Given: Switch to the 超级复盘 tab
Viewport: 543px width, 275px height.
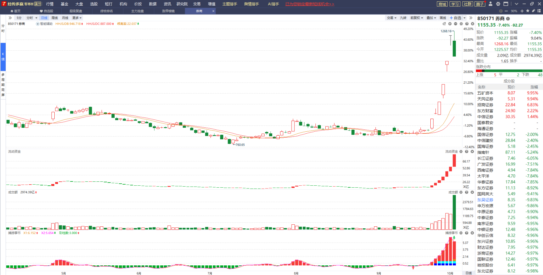Looking at the screenshot, I should point(76,11).
